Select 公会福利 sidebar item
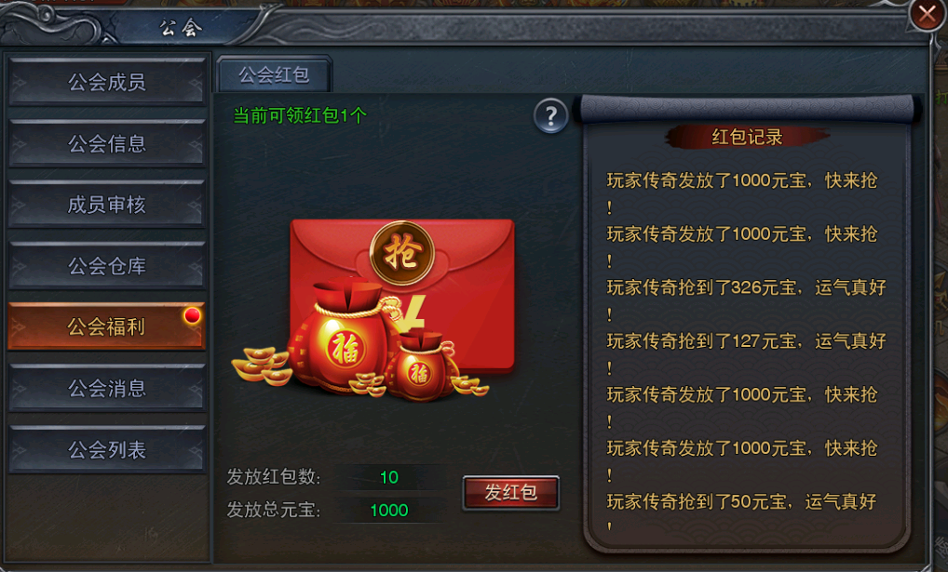948x572 pixels. [107, 326]
